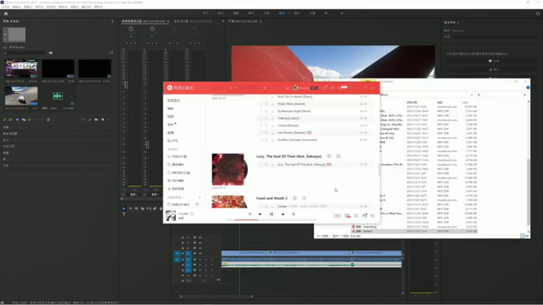Click the volume icon in NetEase player
This screenshot has width=543, height=305.
356,216
